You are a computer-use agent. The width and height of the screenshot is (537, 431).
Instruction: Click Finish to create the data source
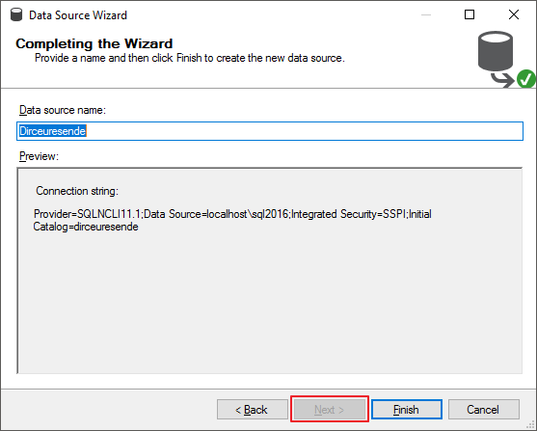click(407, 410)
